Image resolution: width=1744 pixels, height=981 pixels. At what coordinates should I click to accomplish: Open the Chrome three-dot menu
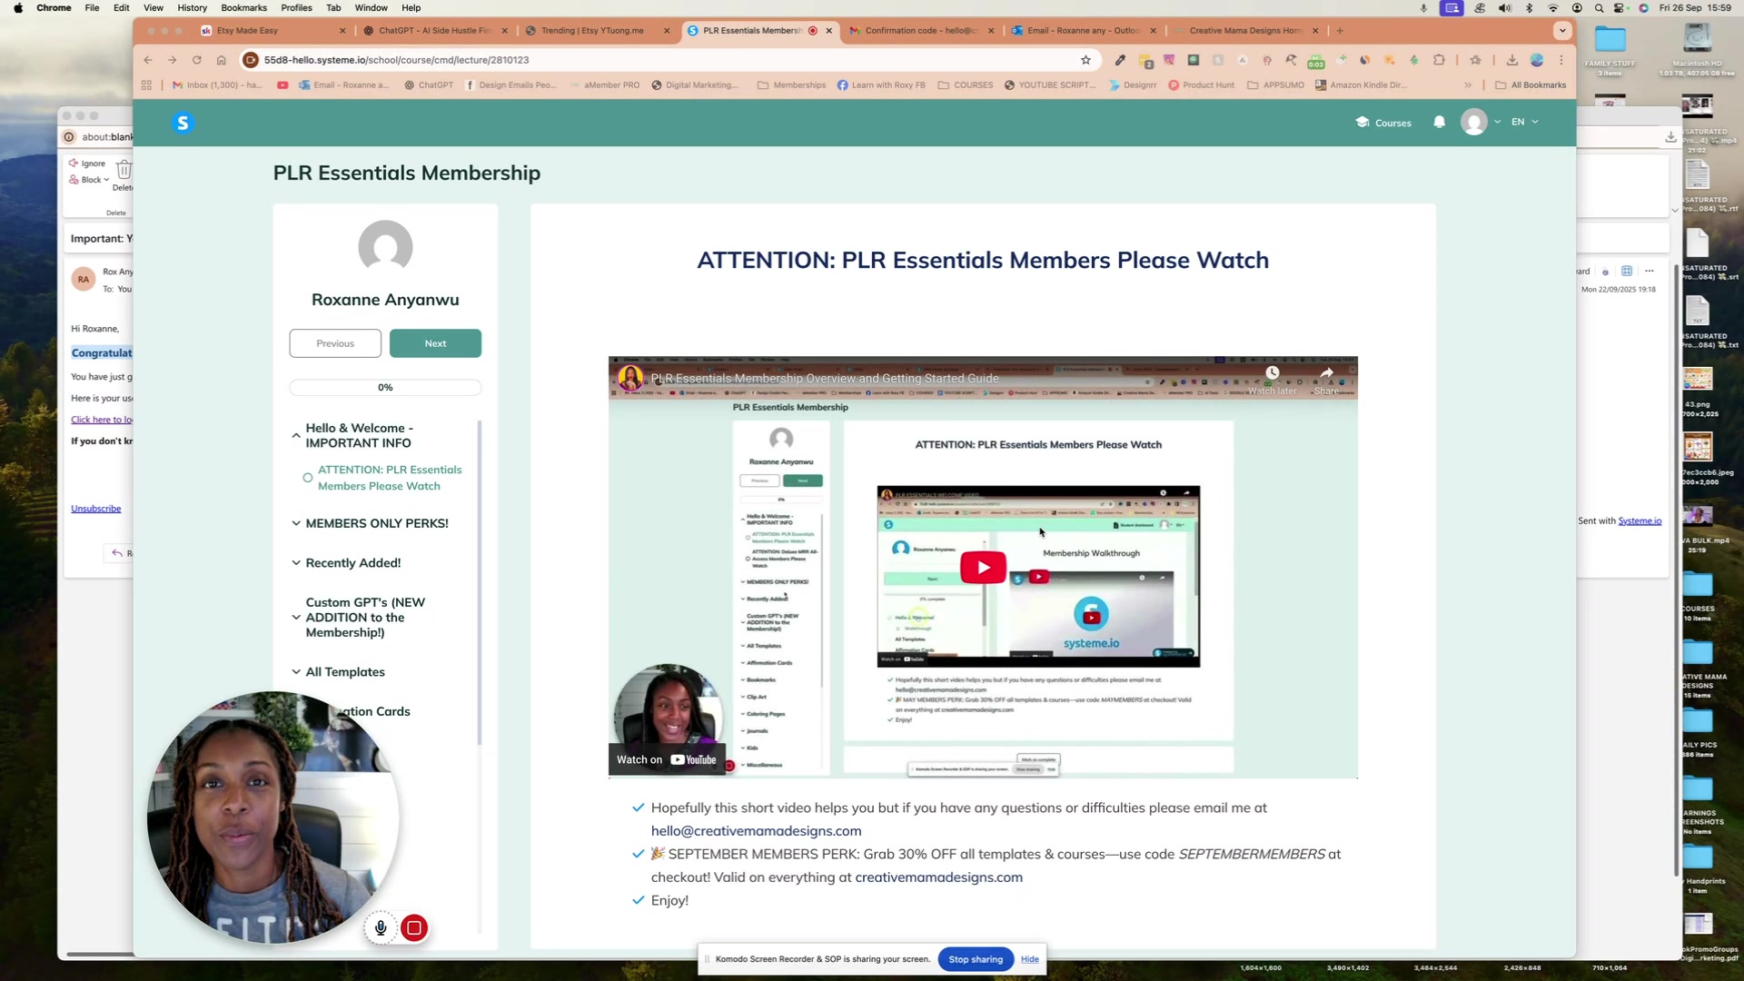tap(1561, 60)
